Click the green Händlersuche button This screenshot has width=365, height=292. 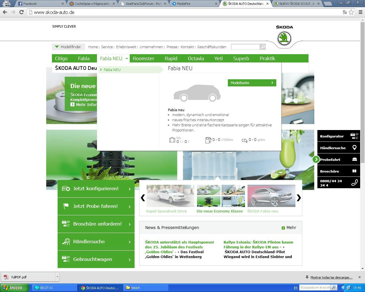point(96,242)
